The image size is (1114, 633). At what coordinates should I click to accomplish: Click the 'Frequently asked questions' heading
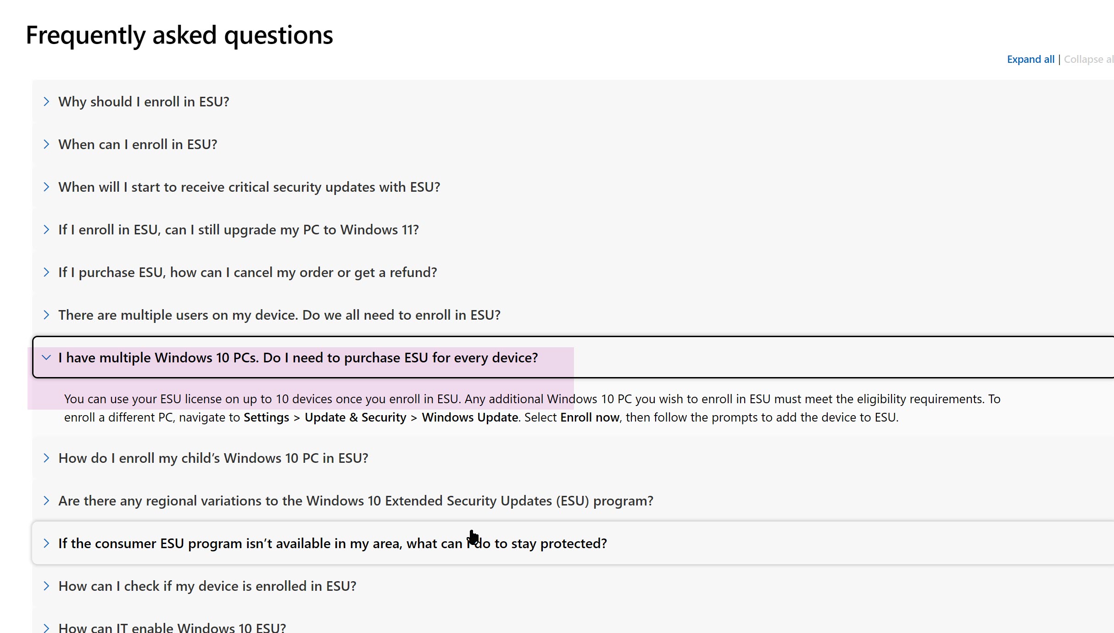[x=179, y=35]
